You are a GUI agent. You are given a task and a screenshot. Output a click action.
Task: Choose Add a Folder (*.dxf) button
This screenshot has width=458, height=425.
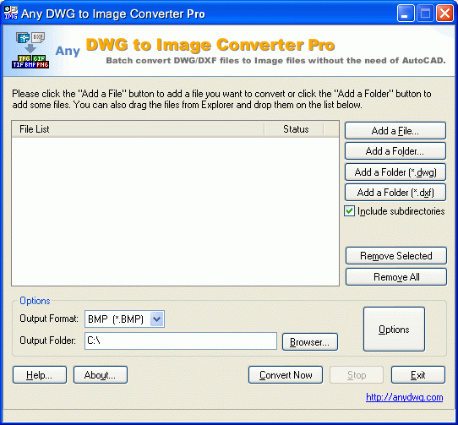pos(395,193)
